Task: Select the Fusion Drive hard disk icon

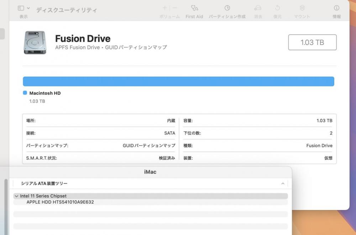Action: click(x=35, y=42)
